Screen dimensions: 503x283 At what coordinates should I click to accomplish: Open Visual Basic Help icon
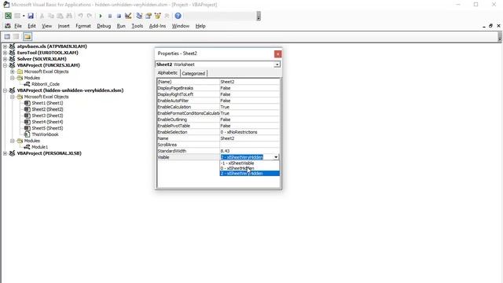(x=178, y=16)
